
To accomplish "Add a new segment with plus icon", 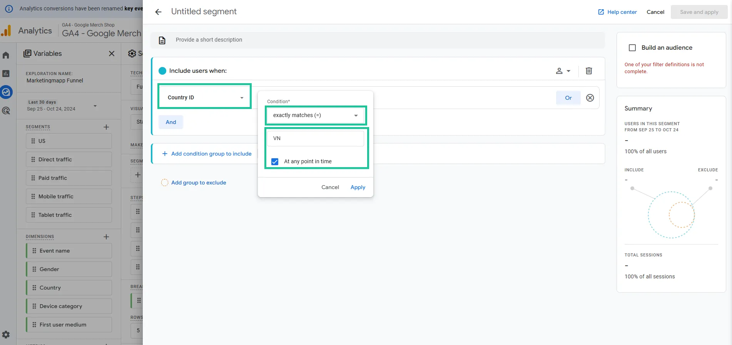I will point(106,127).
